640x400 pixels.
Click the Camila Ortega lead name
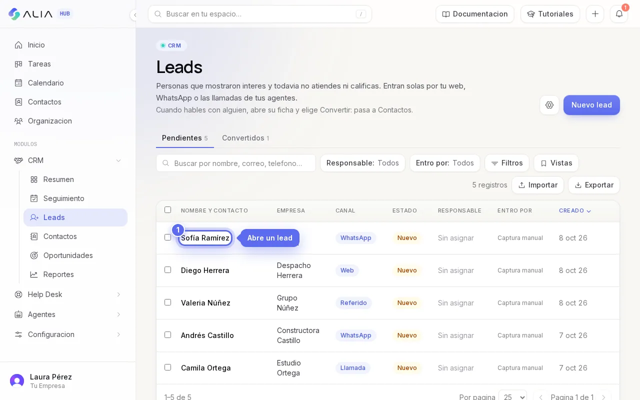pyautogui.click(x=206, y=368)
